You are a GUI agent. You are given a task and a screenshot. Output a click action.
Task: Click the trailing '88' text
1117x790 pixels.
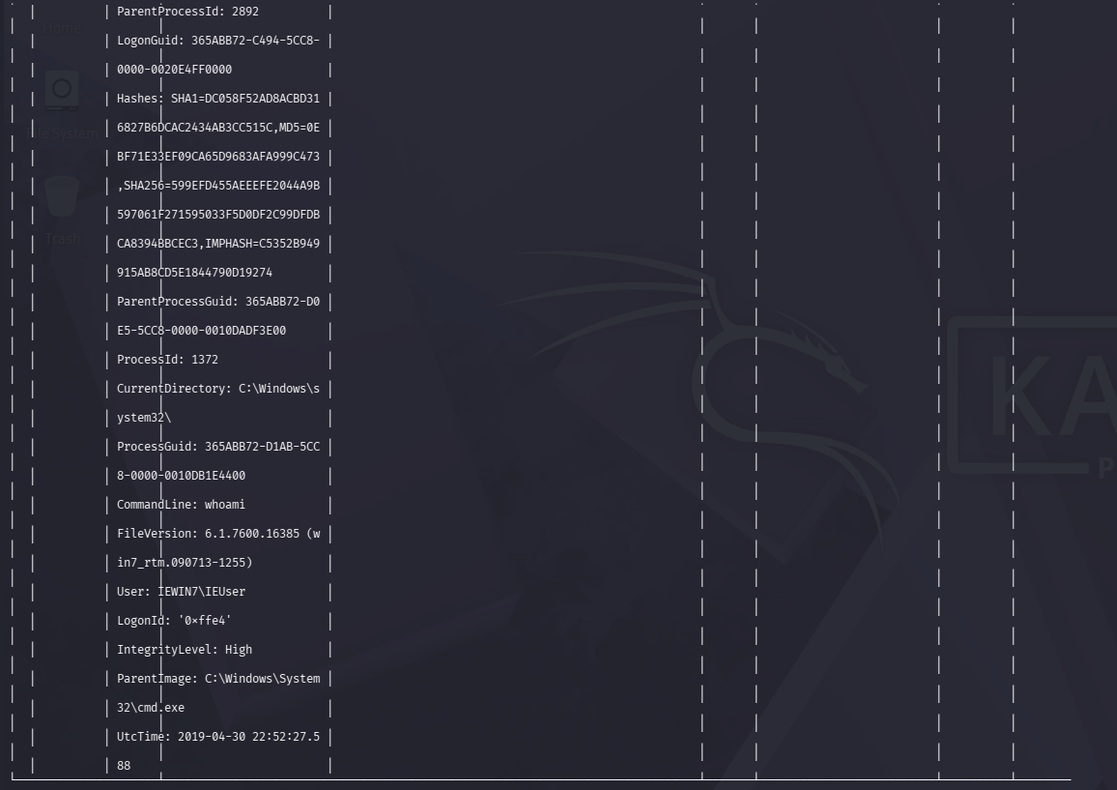(124, 766)
